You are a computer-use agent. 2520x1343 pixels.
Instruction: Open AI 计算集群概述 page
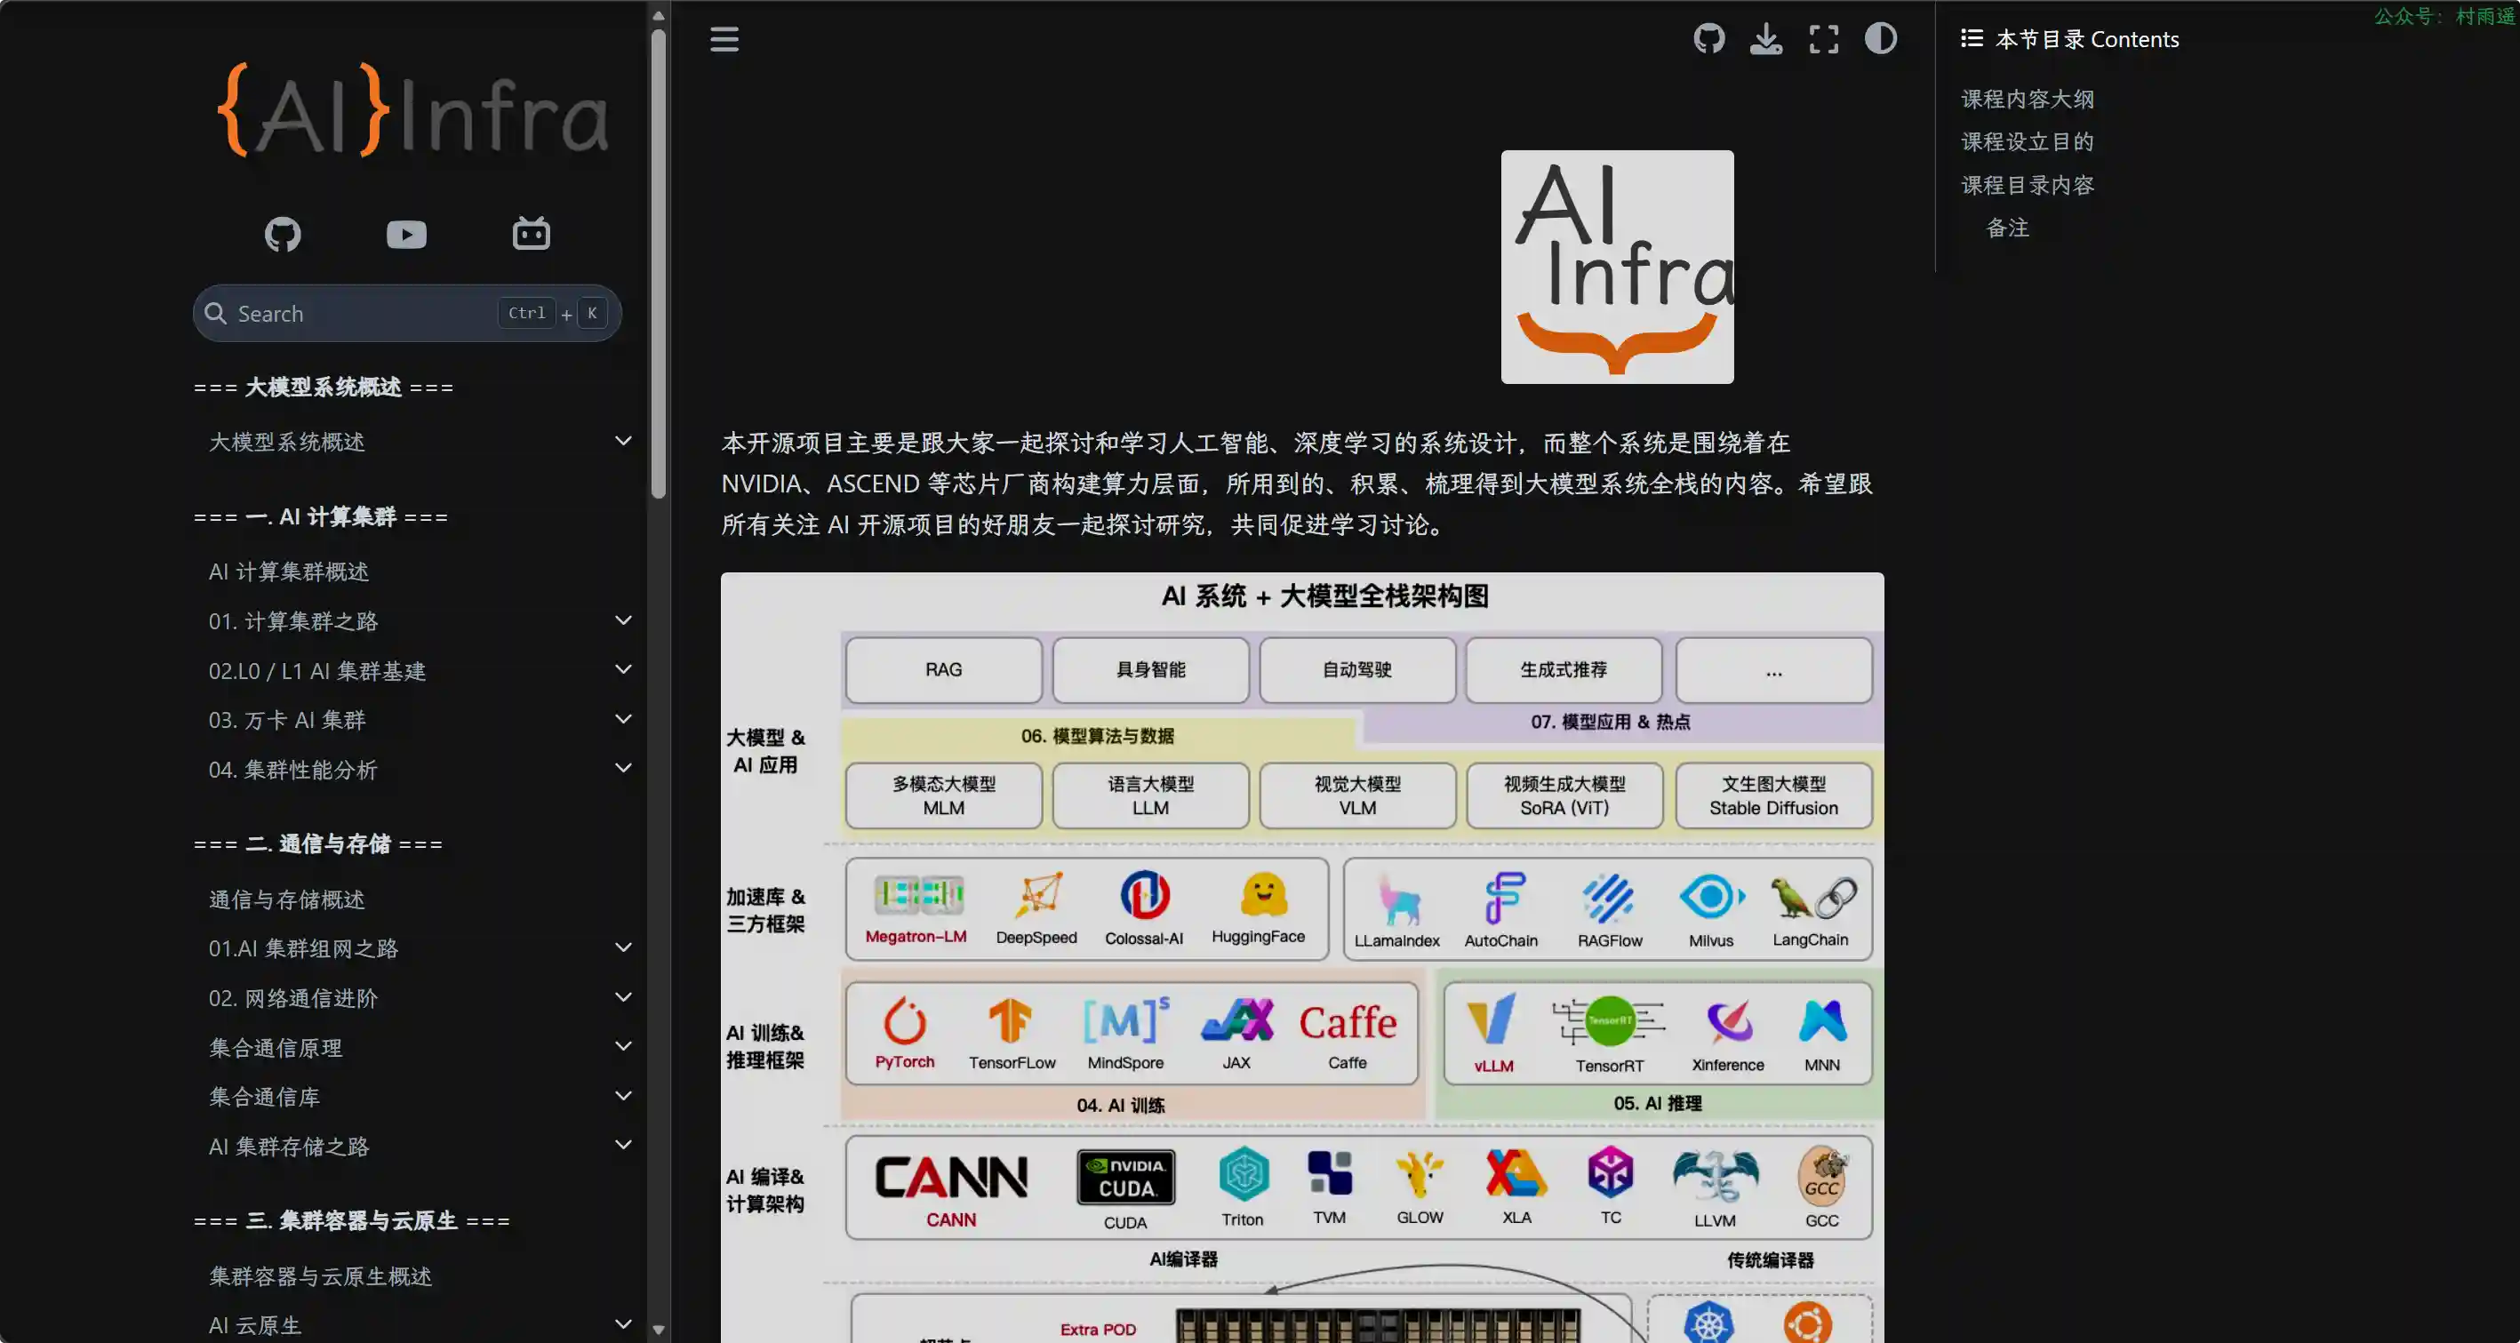pyautogui.click(x=289, y=572)
